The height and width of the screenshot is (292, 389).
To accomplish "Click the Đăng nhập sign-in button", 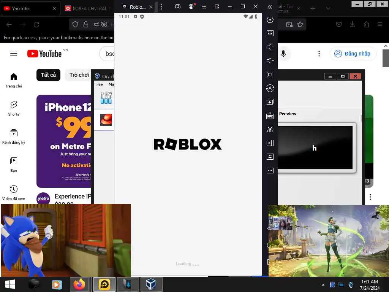I will [x=353, y=54].
